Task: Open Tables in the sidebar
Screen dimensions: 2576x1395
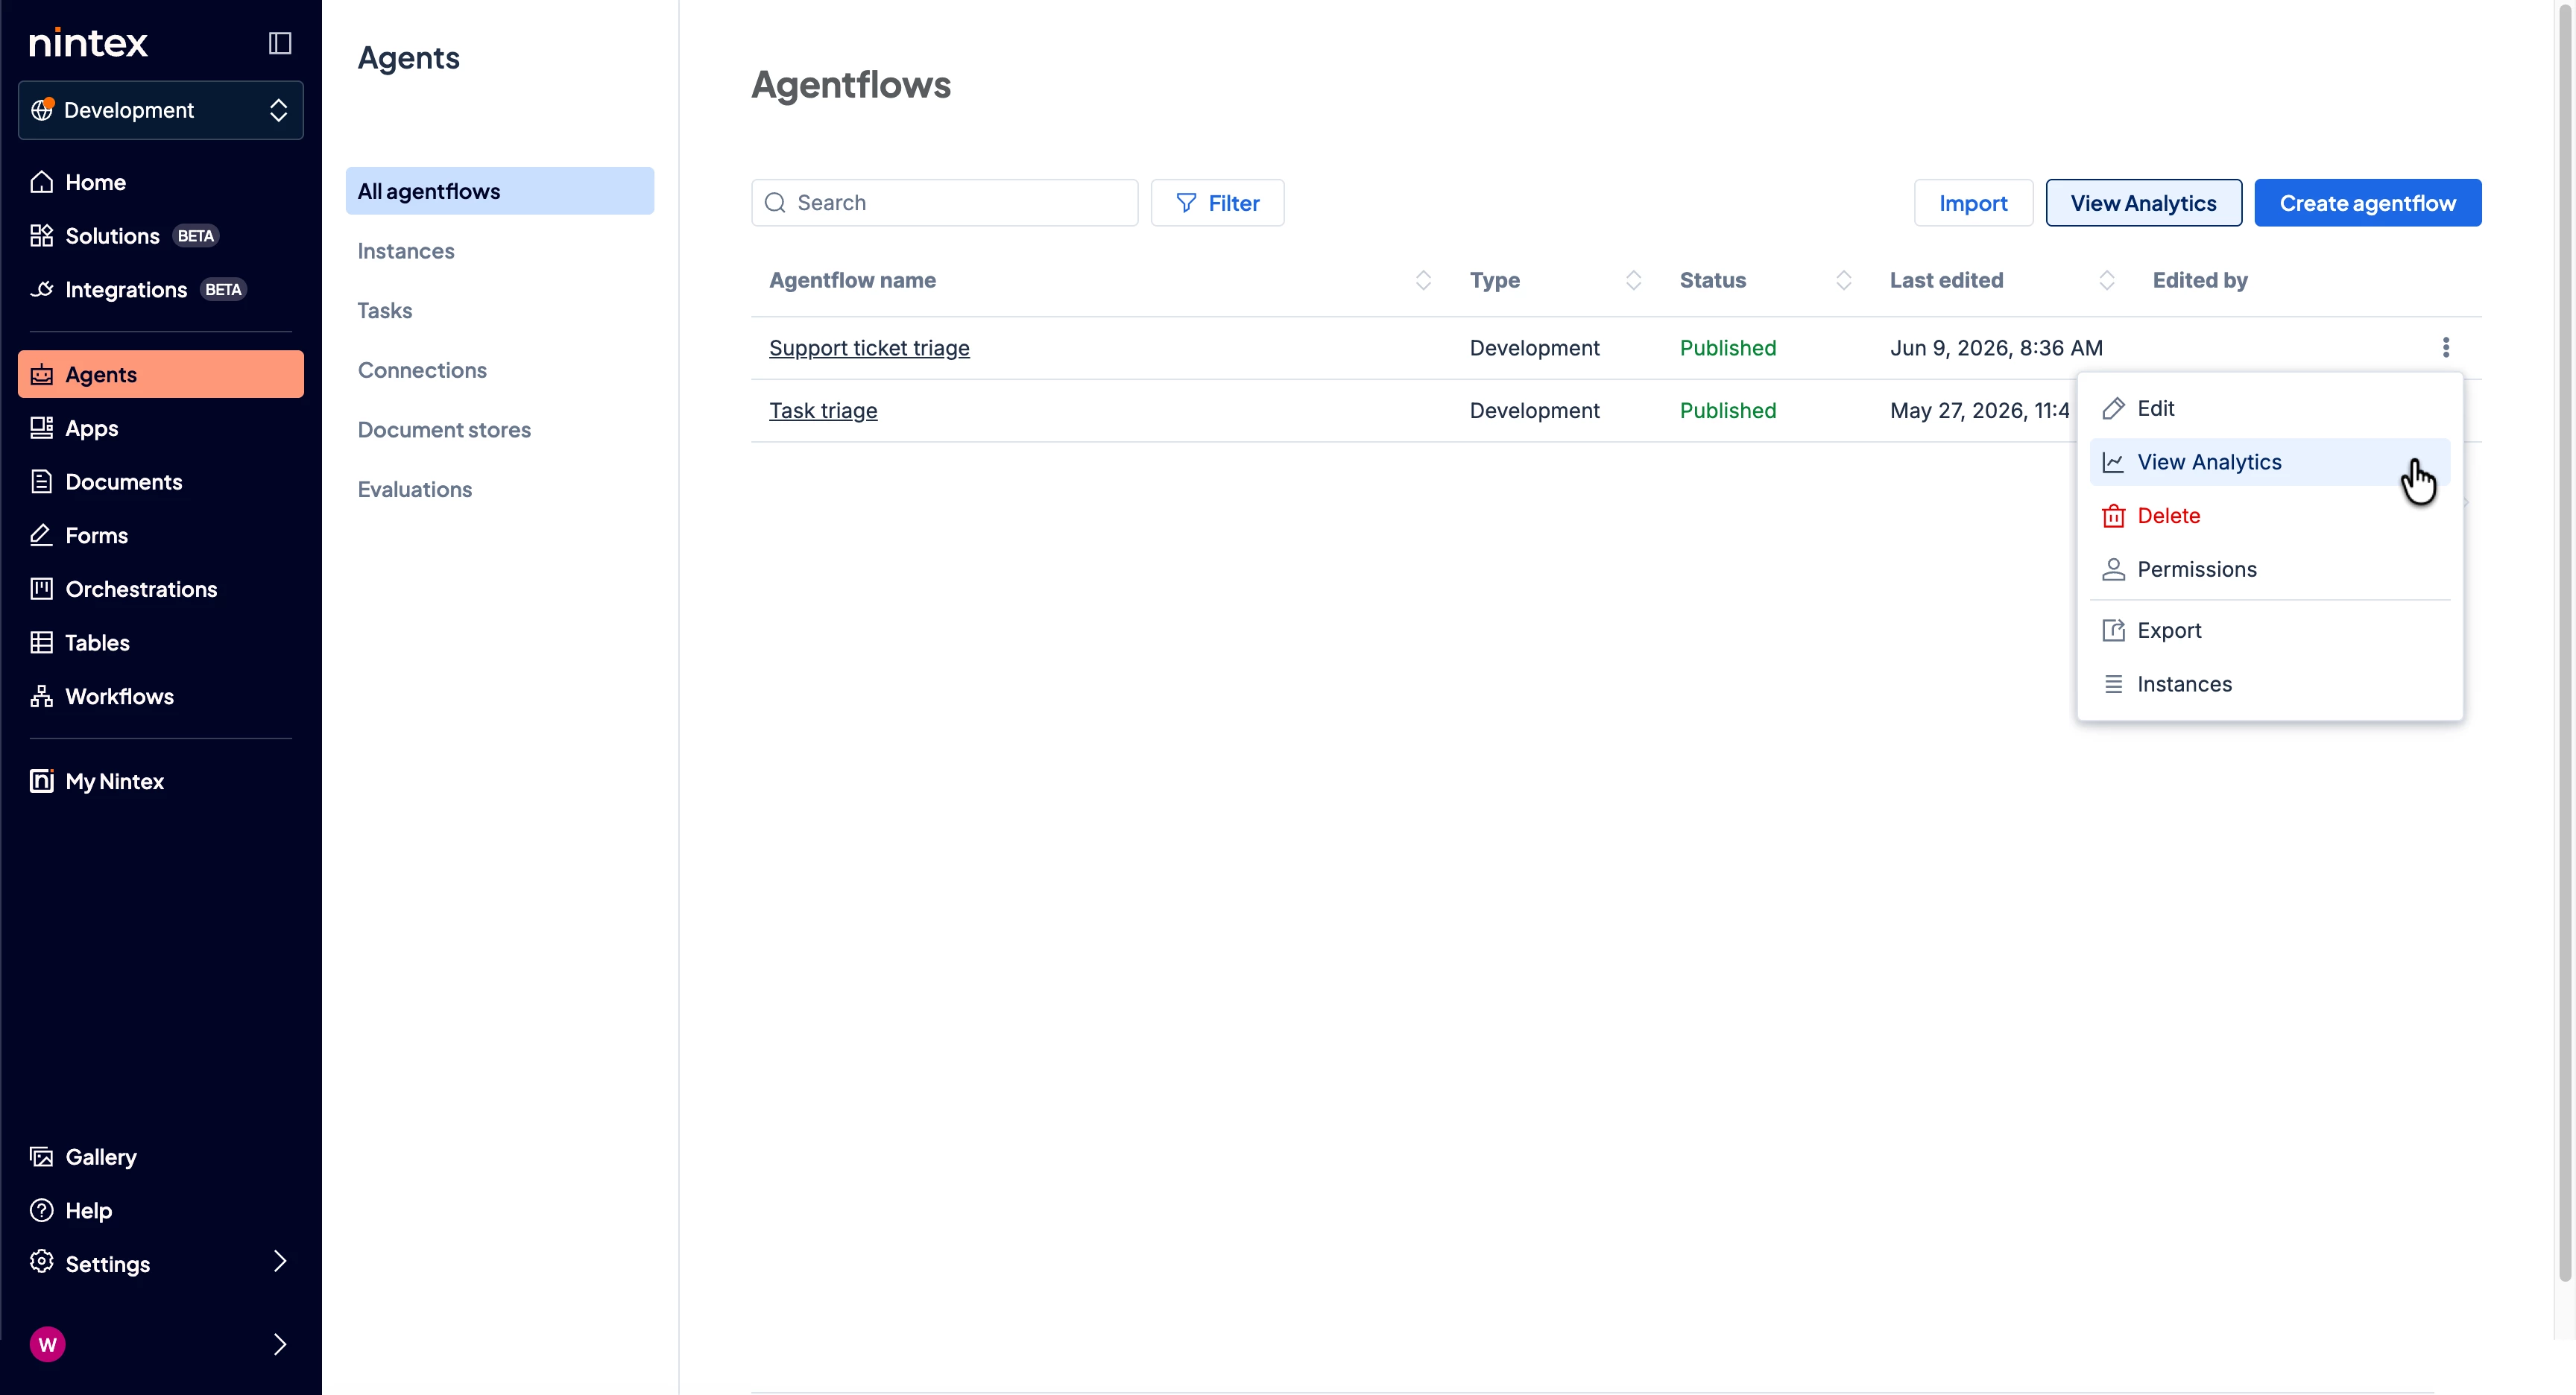Action: (160, 643)
